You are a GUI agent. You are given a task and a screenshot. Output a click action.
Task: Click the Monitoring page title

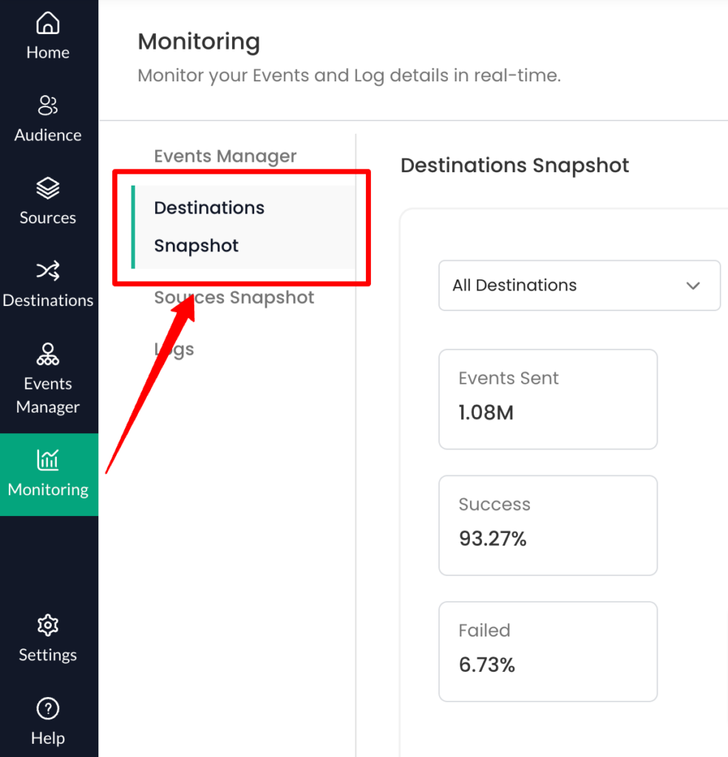coord(199,42)
